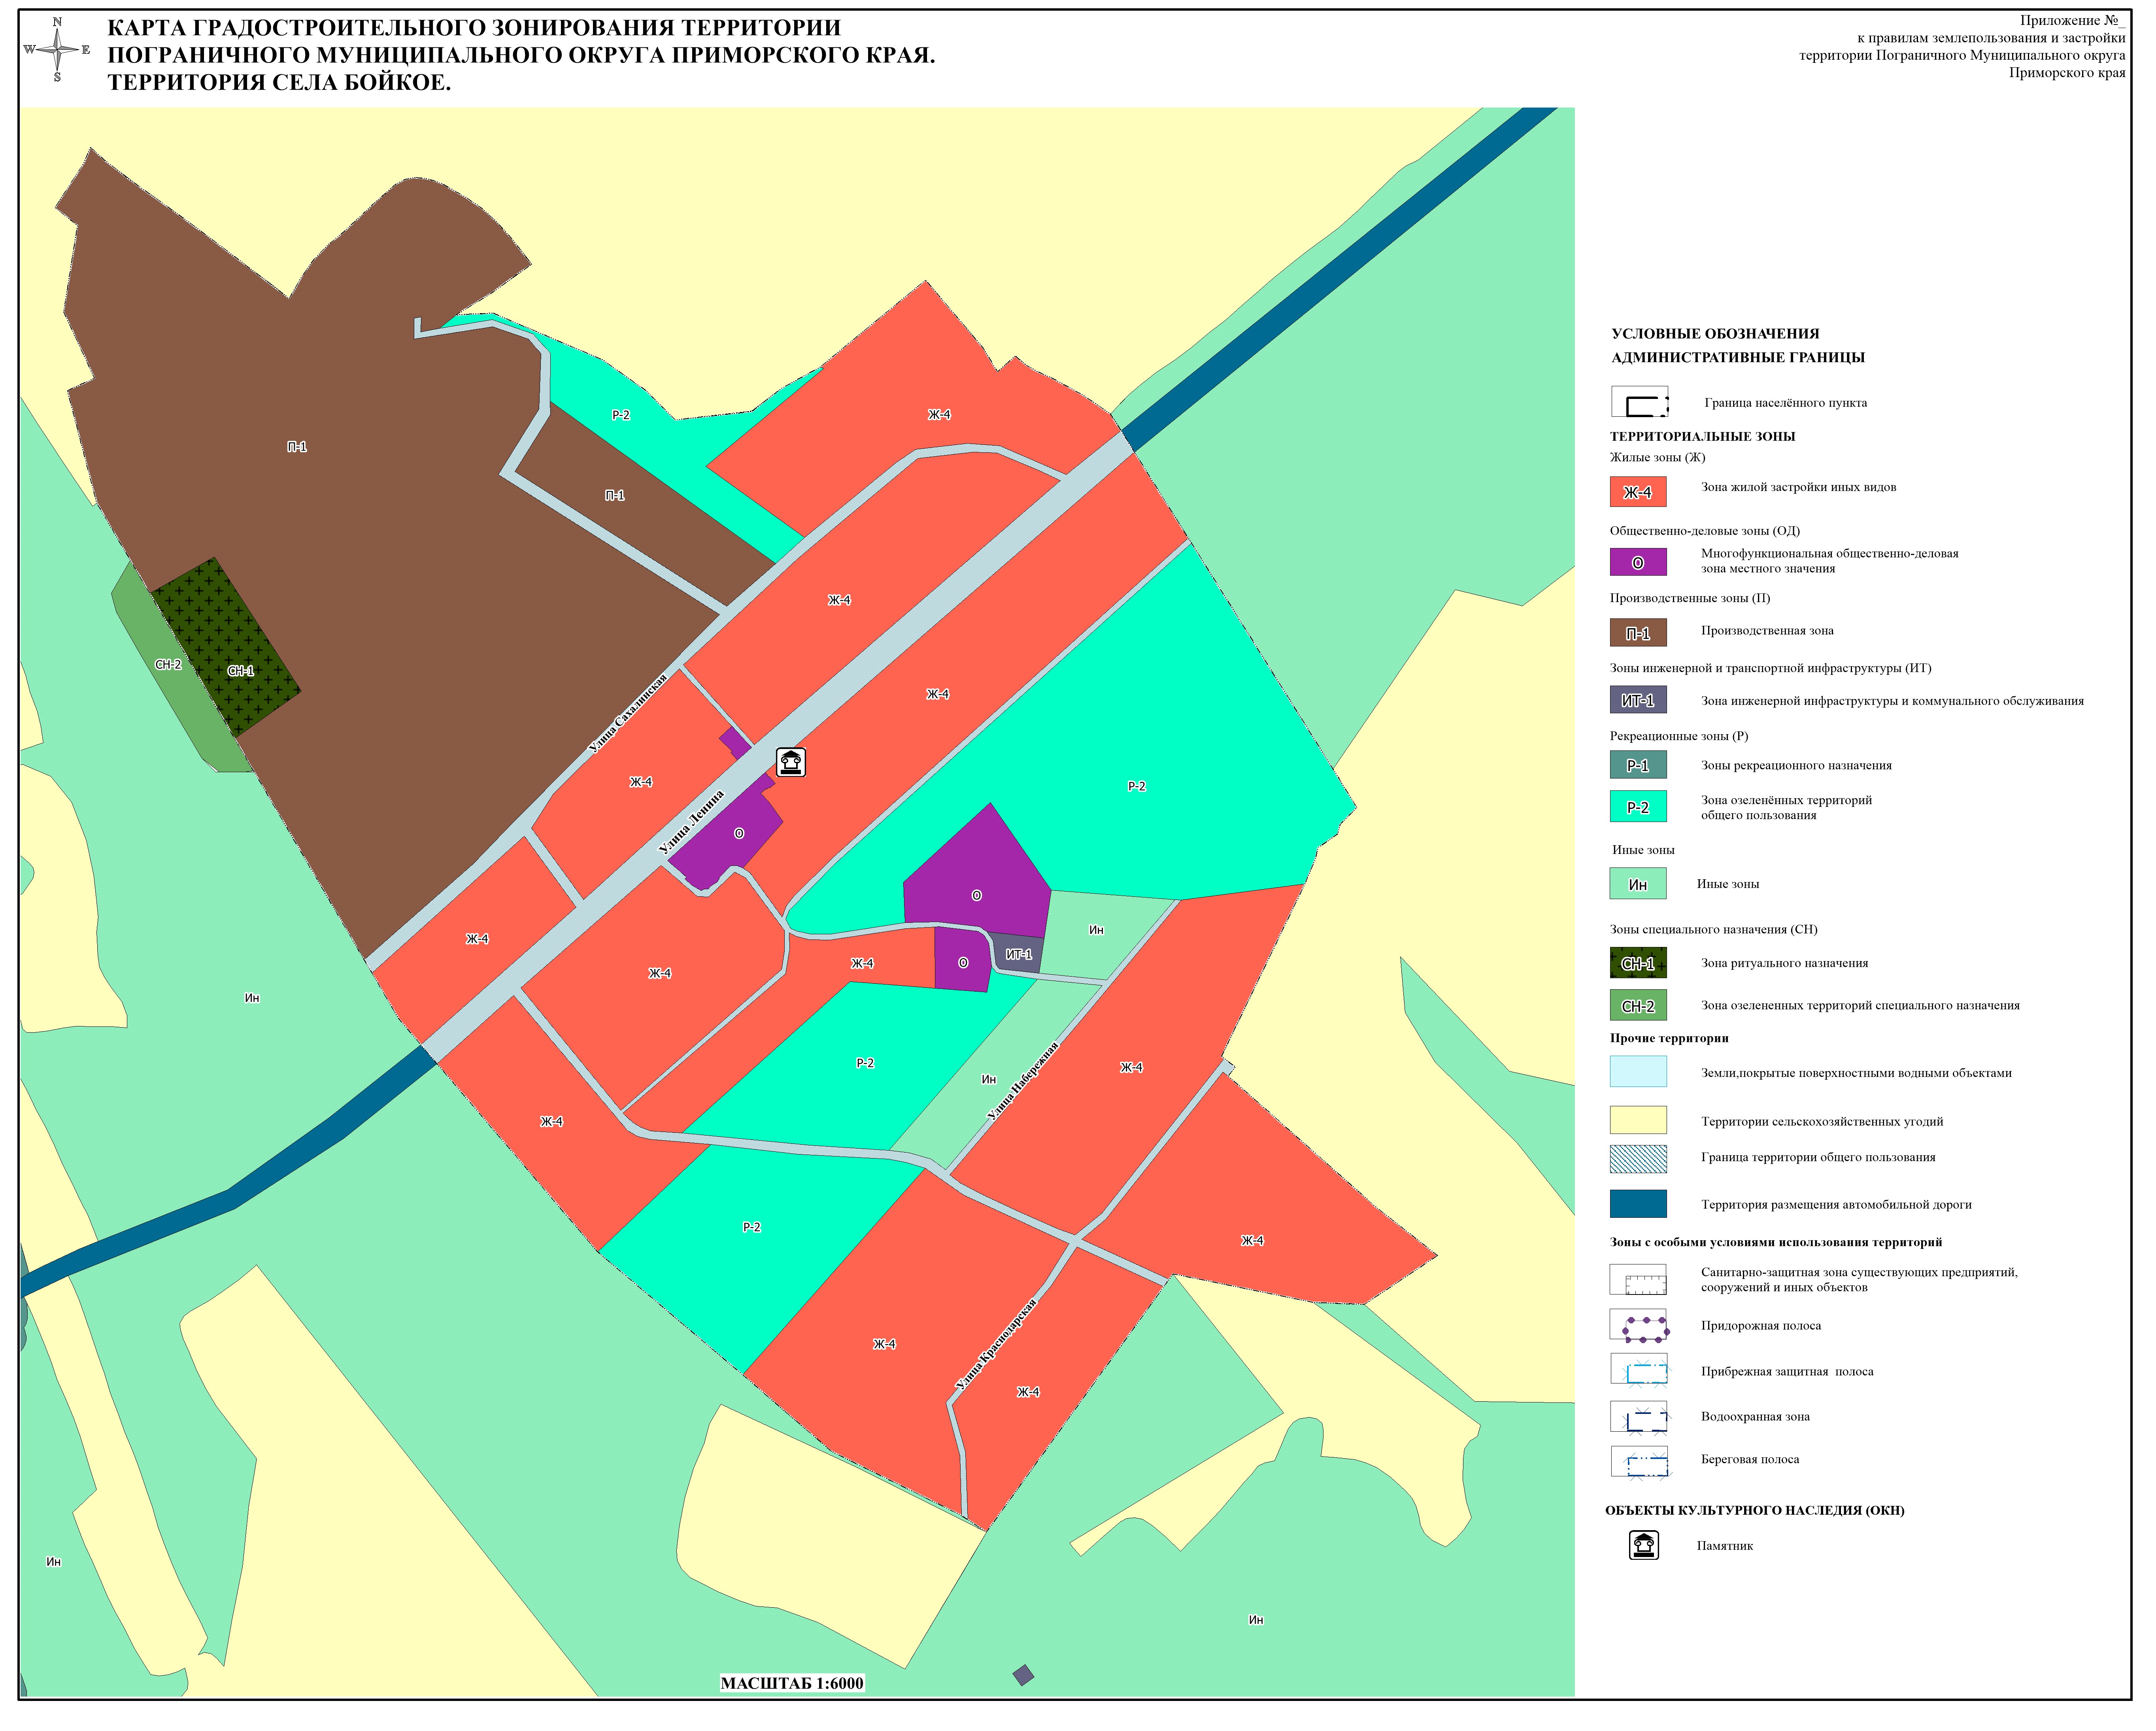The image size is (2156, 1731).
Task: Click the small grey polygon near the scale label
Action: click(x=1023, y=1674)
